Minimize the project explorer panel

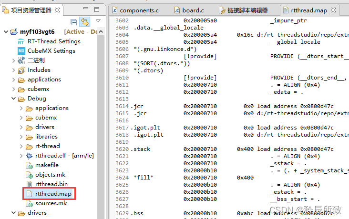(86, 9)
